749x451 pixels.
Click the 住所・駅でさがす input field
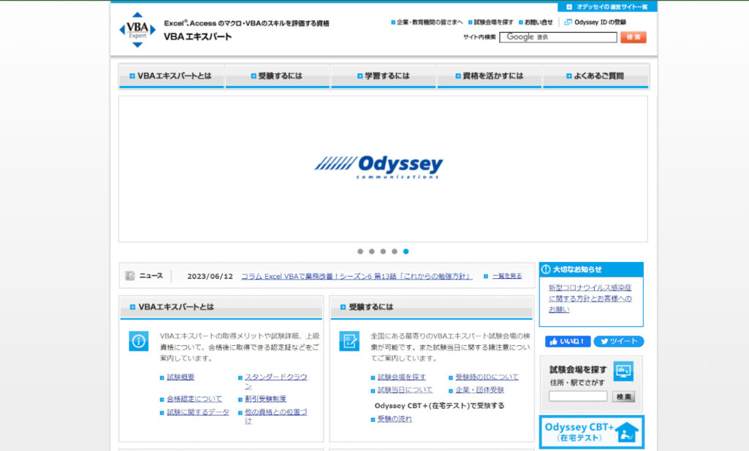[x=578, y=396]
